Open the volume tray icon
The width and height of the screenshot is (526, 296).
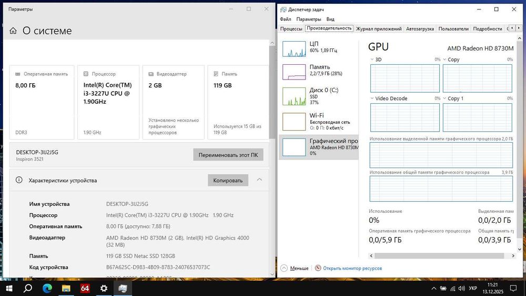pyautogui.click(x=462, y=288)
